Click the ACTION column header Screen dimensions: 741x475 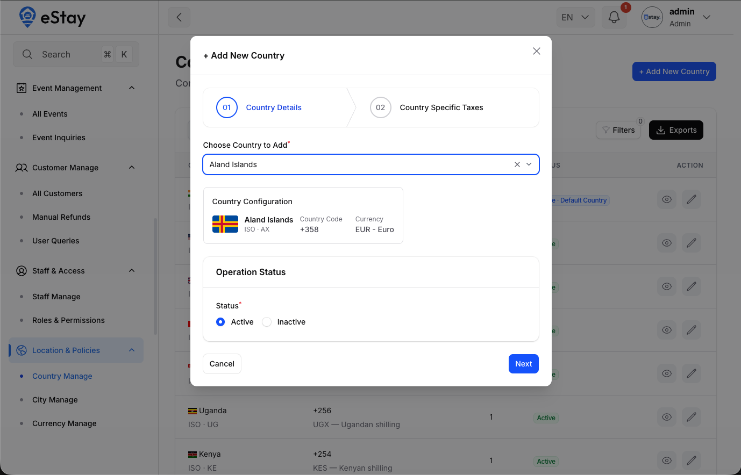690,165
